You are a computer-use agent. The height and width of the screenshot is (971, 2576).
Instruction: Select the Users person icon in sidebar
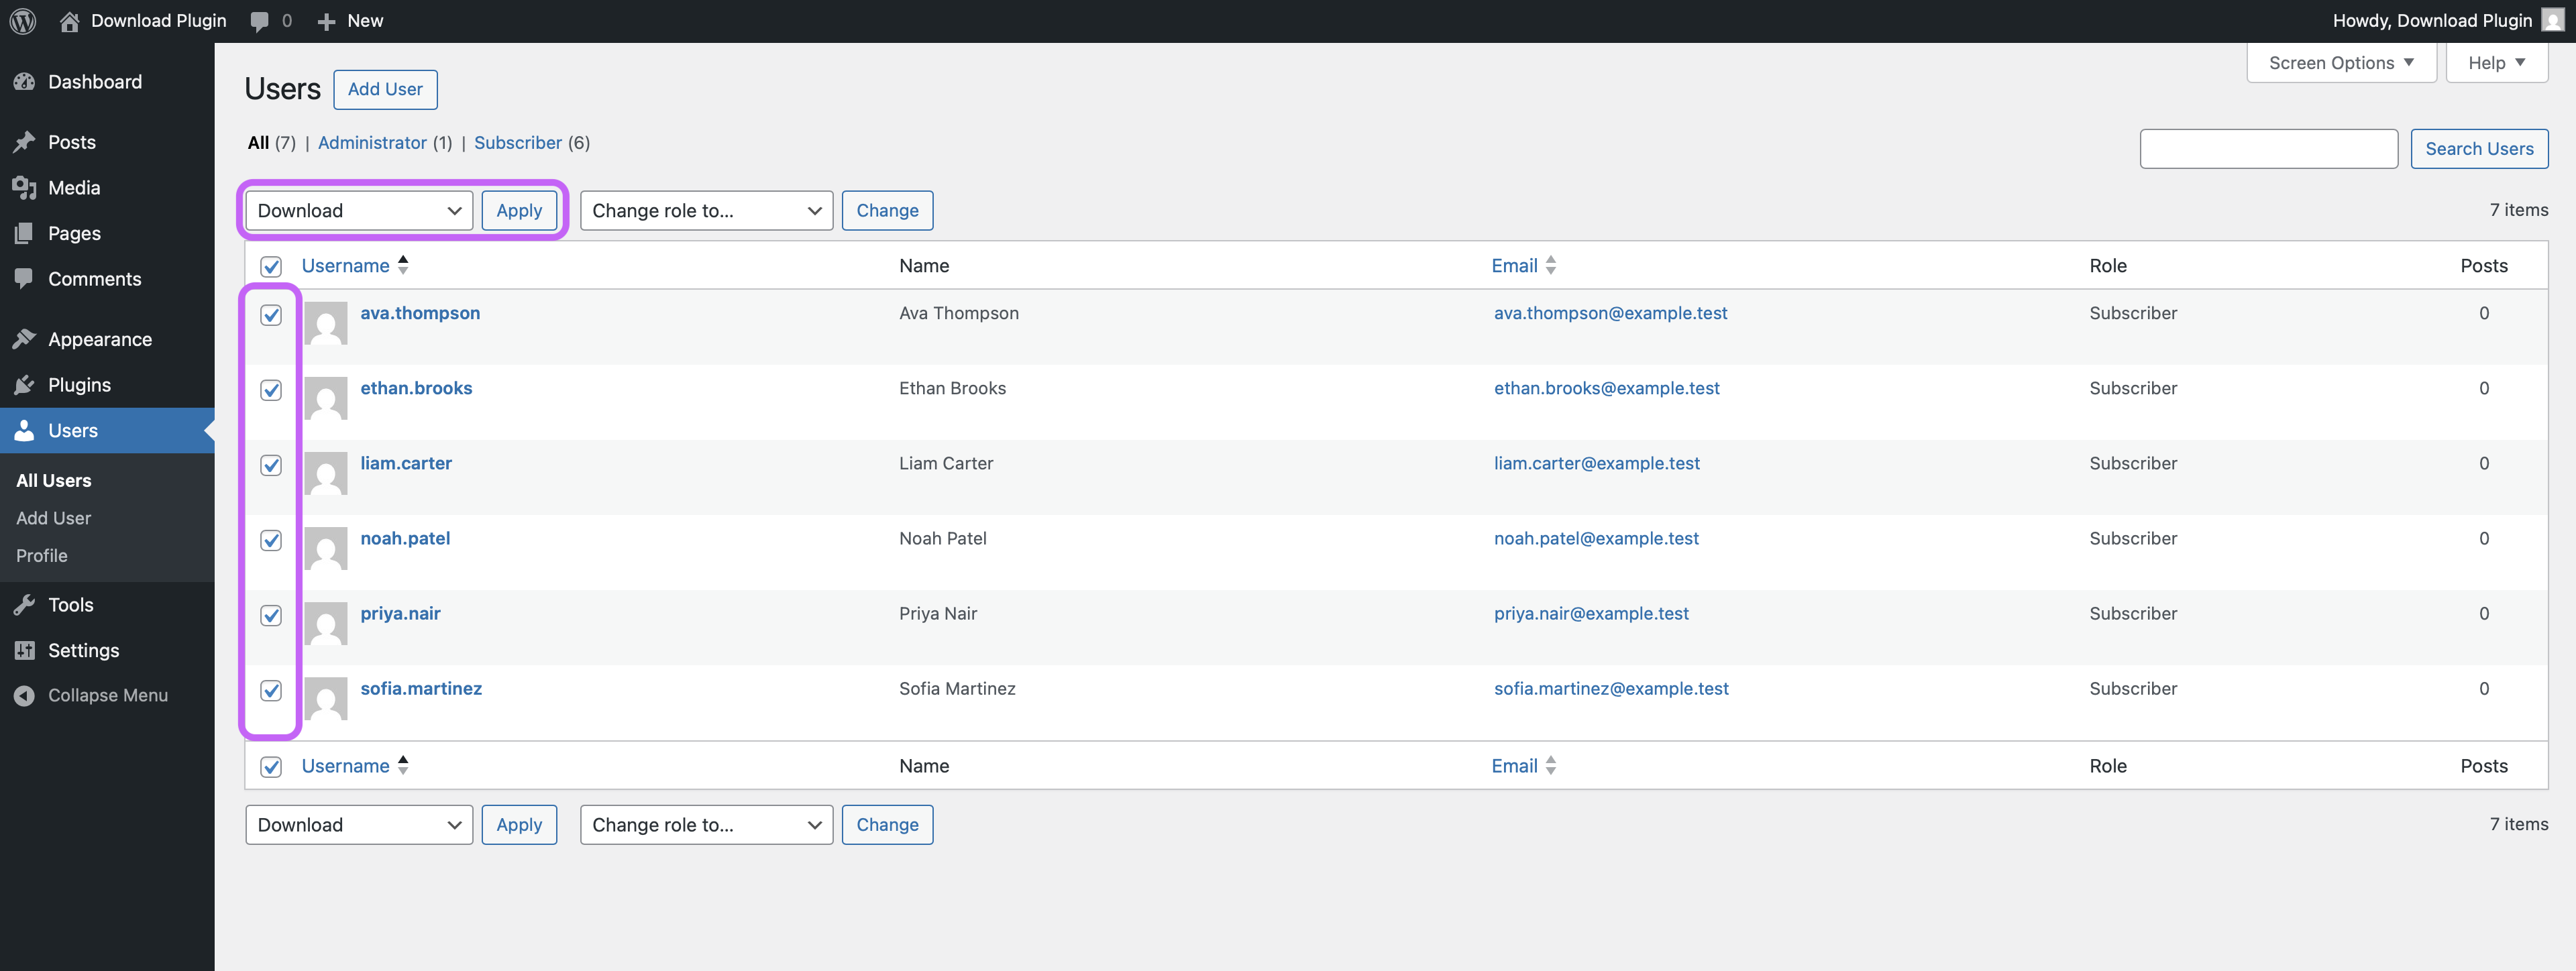[x=25, y=430]
